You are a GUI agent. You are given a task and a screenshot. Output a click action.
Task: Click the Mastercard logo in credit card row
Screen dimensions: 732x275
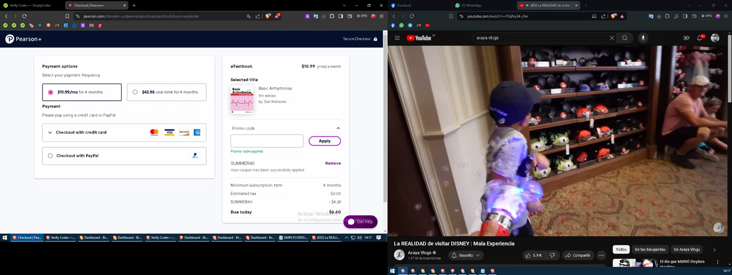coord(154,132)
